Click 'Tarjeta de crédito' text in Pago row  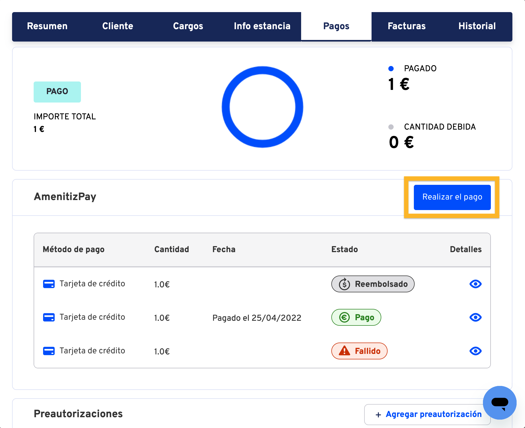[92, 317]
